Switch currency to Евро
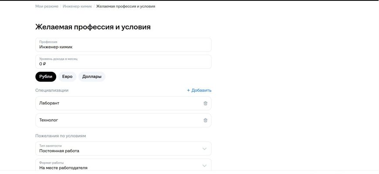Screen dimensions: 379x174 [68, 77]
